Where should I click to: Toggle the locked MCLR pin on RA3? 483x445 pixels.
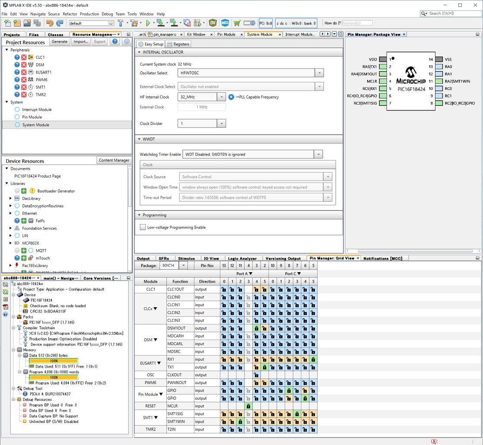[248, 406]
